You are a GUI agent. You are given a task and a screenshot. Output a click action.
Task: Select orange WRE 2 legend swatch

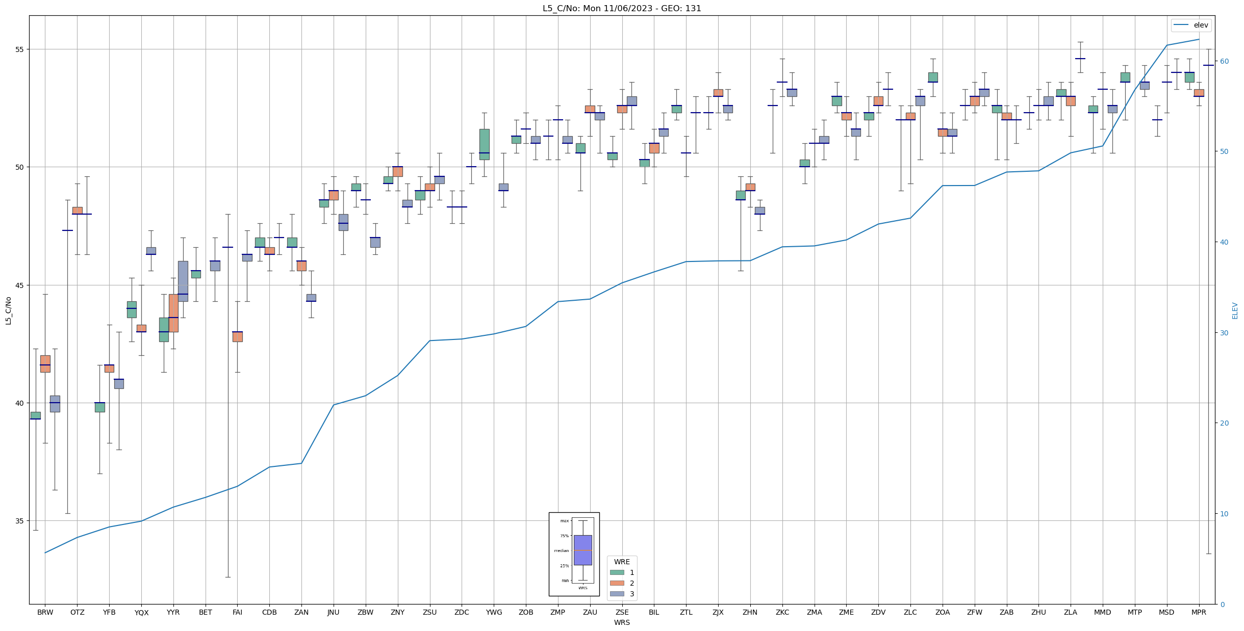coord(617,583)
